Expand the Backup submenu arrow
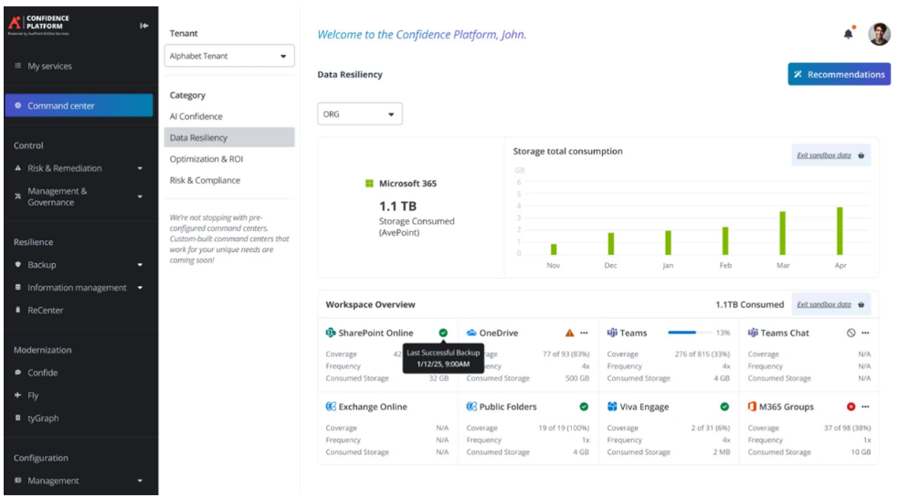 (x=141, y=265)
